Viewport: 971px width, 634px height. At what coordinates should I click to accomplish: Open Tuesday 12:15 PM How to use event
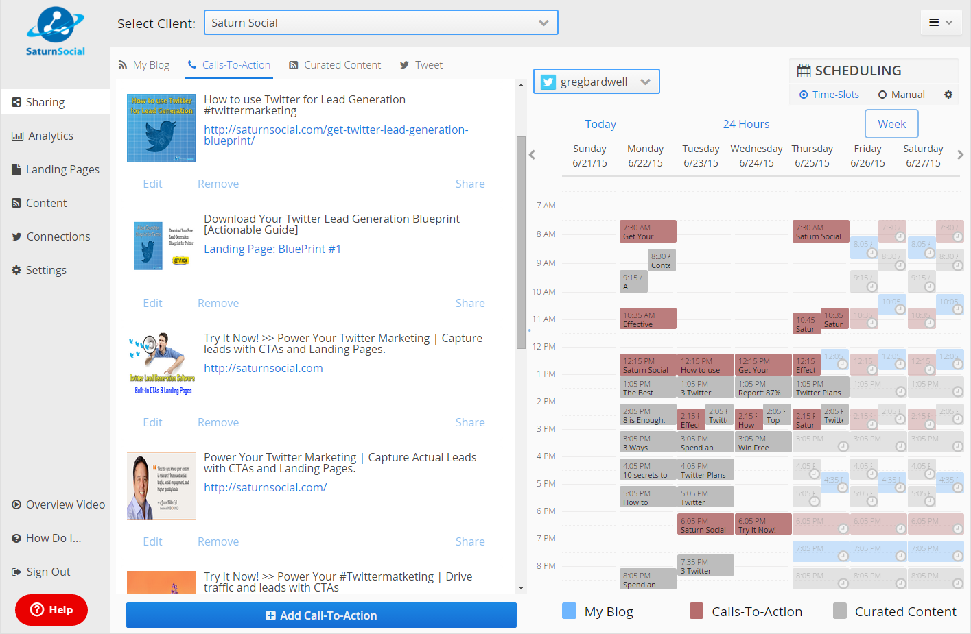click(705, 365)
